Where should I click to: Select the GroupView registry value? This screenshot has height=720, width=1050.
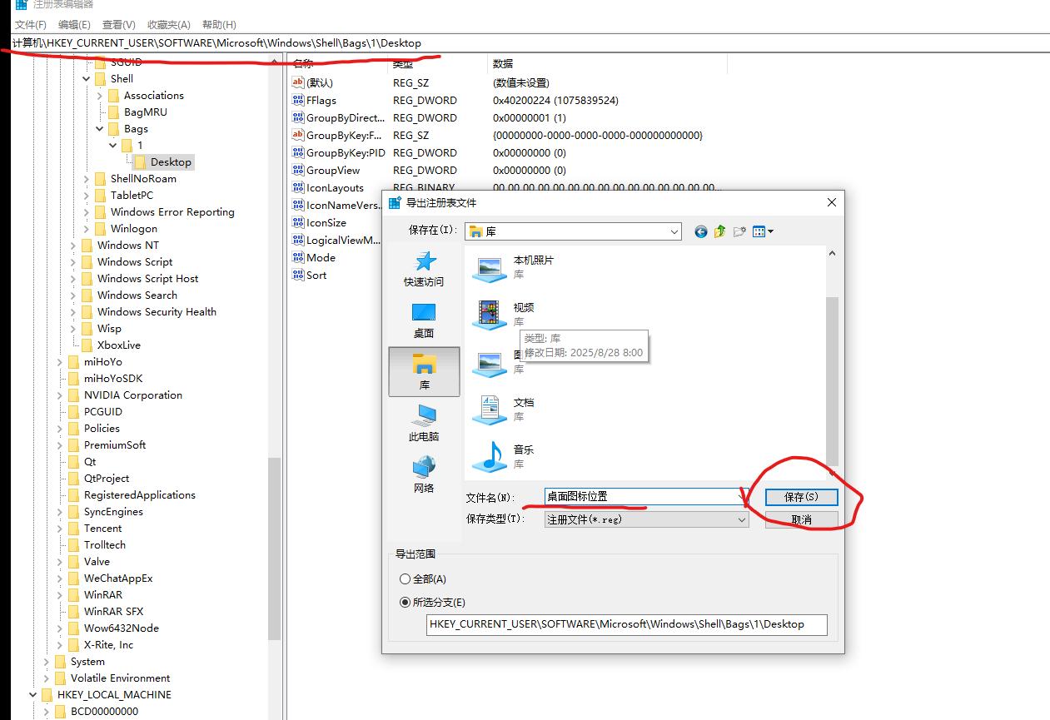333,170
